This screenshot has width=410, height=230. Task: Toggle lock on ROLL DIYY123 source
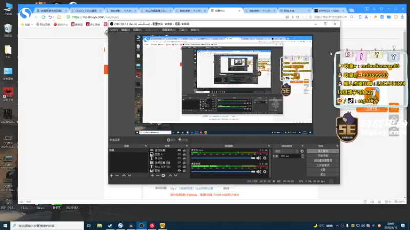coord(184,167)
